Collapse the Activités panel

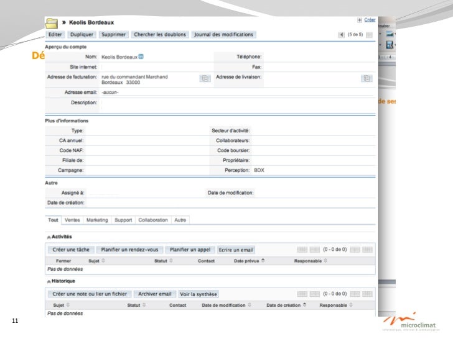(49, 237)
